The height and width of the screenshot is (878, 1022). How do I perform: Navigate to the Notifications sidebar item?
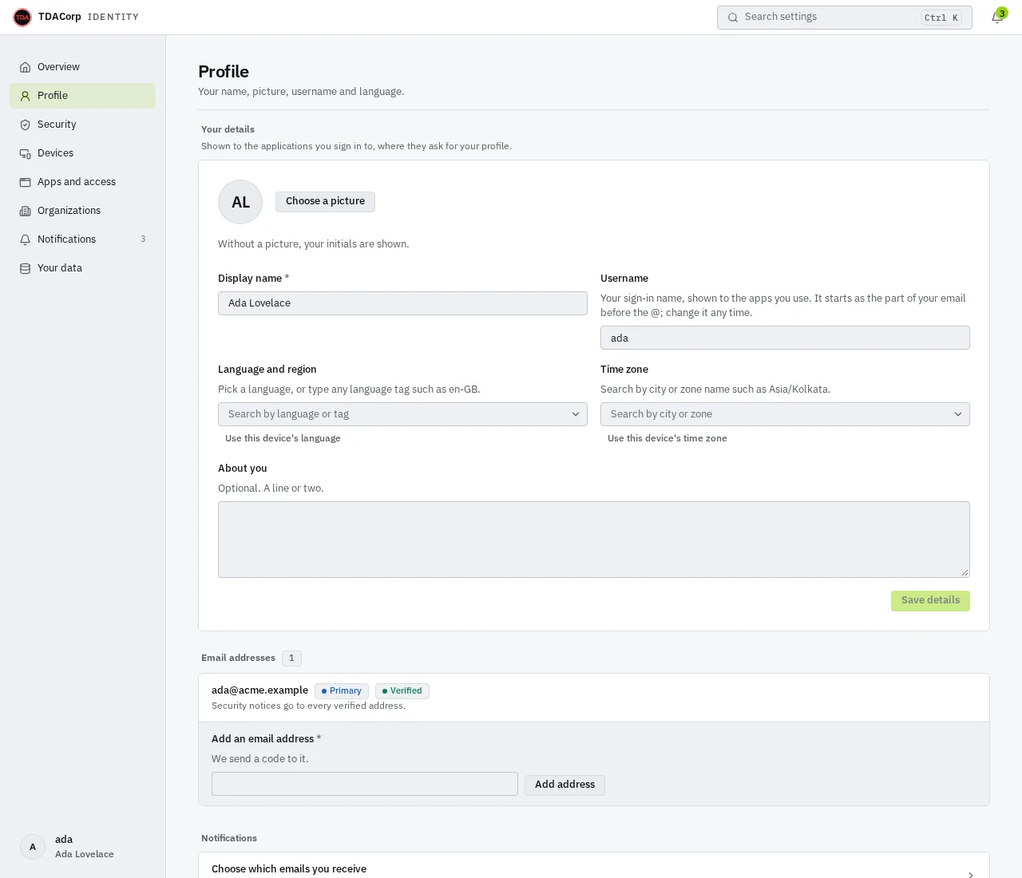pos(82,239)
